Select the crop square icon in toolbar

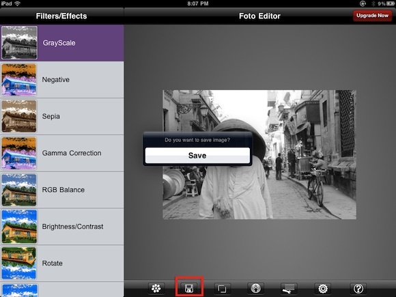click(x=223, y=288)
